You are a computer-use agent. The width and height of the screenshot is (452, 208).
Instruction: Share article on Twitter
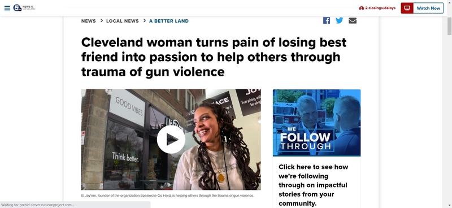[340, 20]
